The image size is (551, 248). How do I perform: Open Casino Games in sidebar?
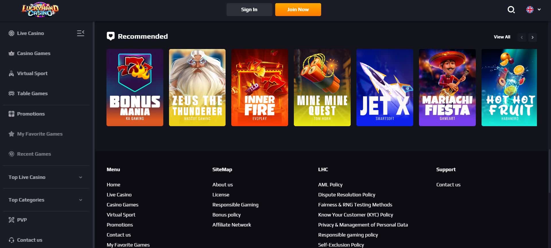coord(34,53)
